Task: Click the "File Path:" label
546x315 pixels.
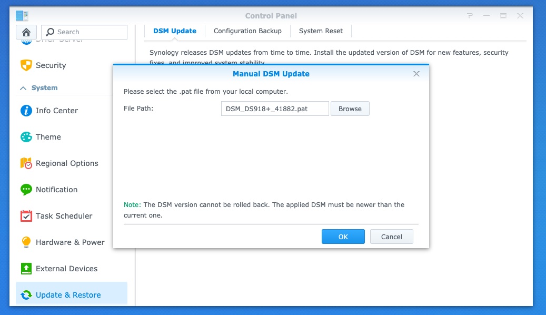Action: (138, 109)
